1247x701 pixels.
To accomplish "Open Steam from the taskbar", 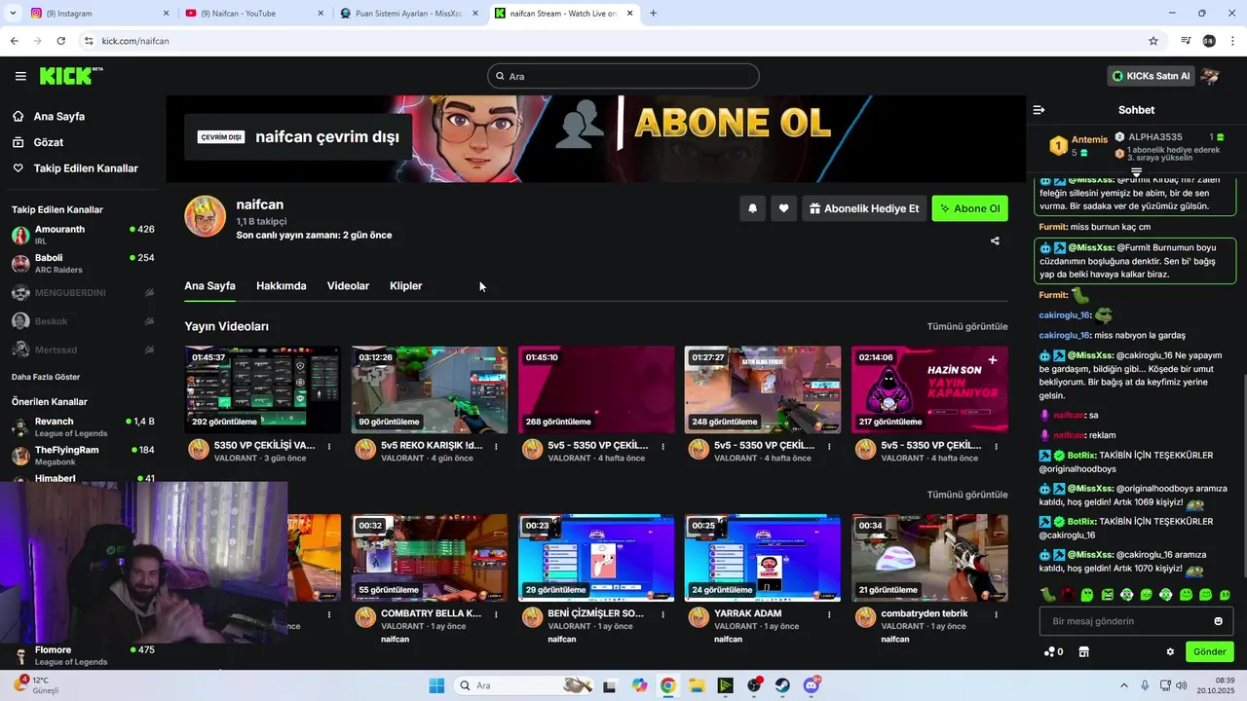I will pyautogui.click(x=783, y=685).
